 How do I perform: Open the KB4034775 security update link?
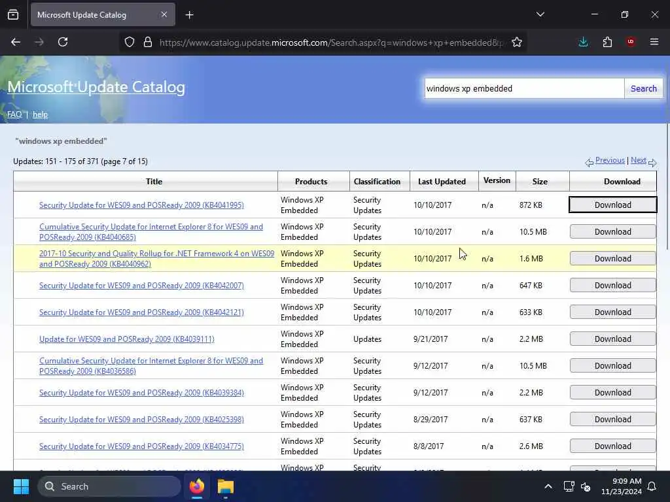tap(141, 446)
